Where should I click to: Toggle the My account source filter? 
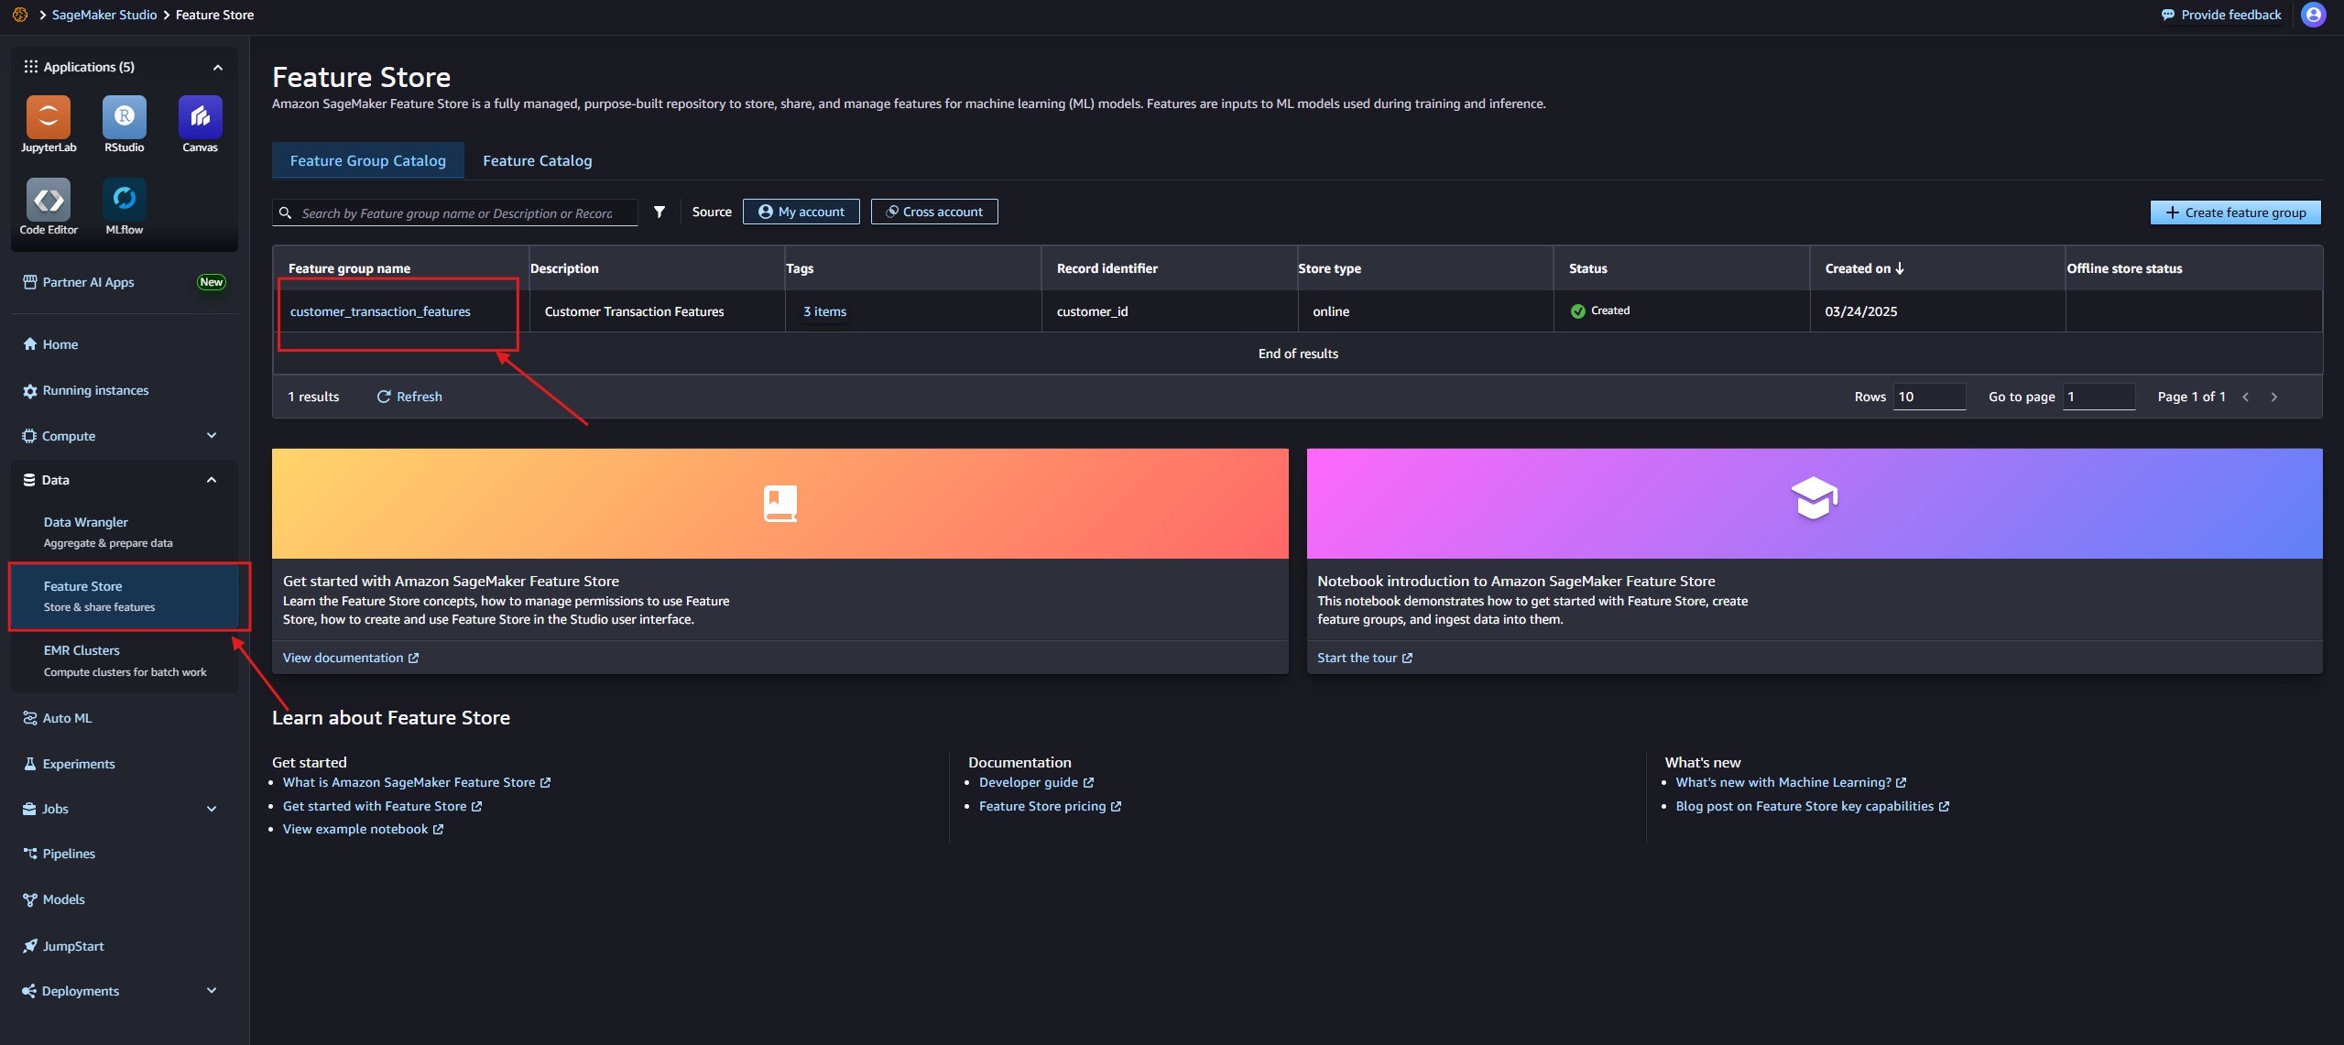801,212
